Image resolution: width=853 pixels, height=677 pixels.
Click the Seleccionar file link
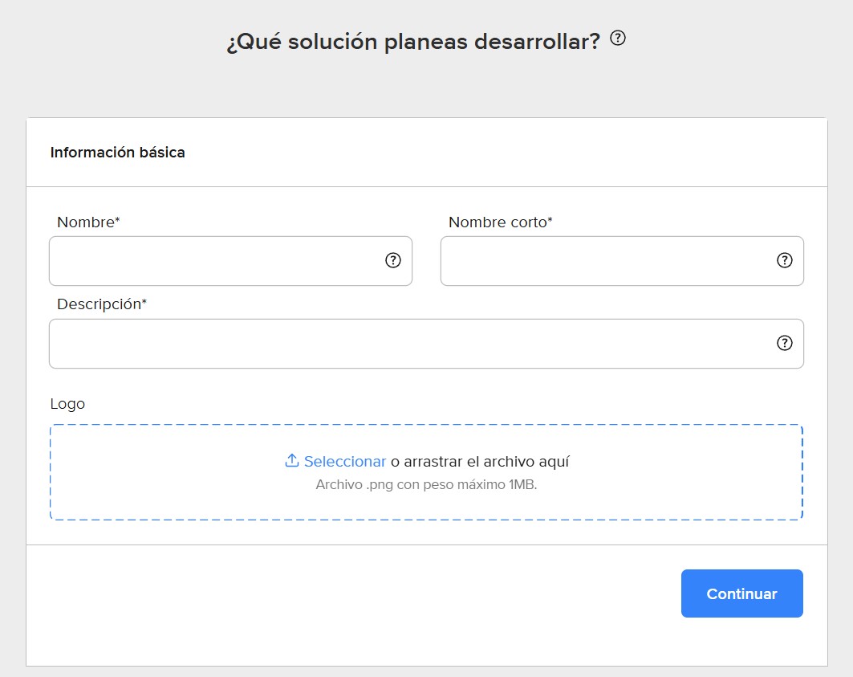point(345,461)
